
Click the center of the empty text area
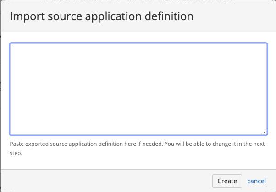tap(138, 89)
